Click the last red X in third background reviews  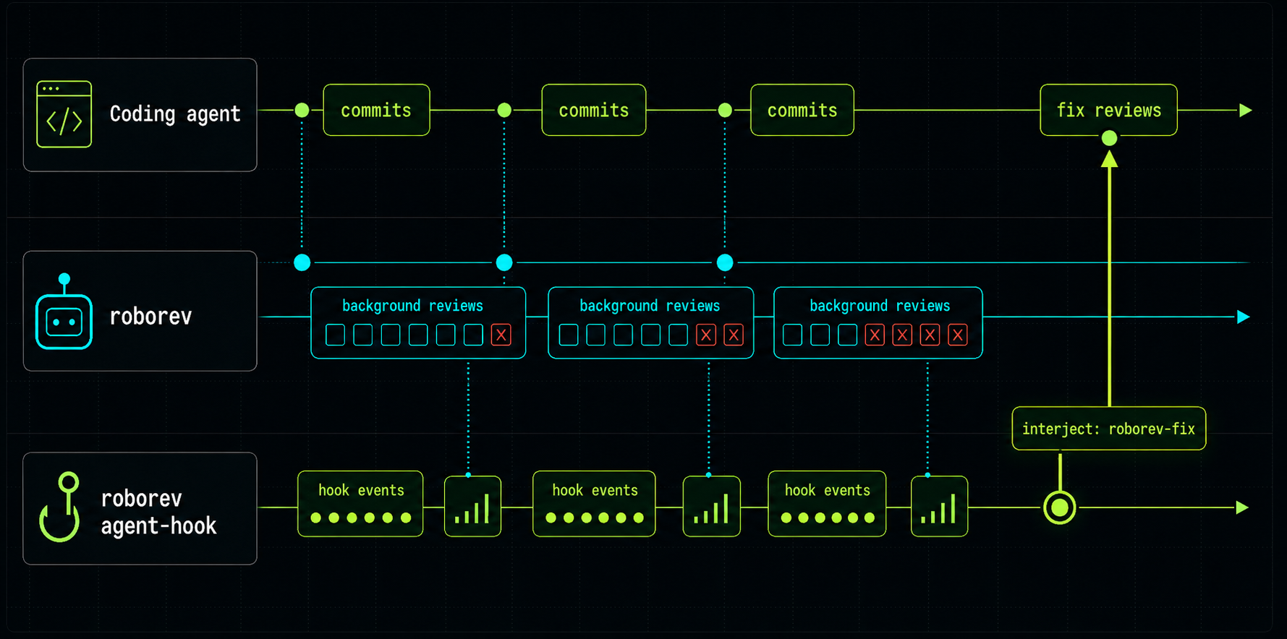(958, 335)
